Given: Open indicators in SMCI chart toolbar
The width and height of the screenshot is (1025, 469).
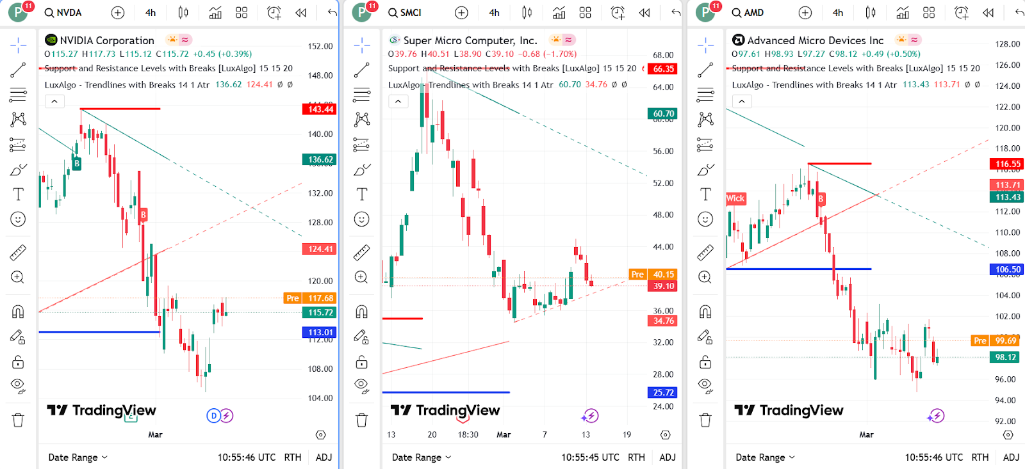Looking at the screenshot, I should tap(559, 13).
